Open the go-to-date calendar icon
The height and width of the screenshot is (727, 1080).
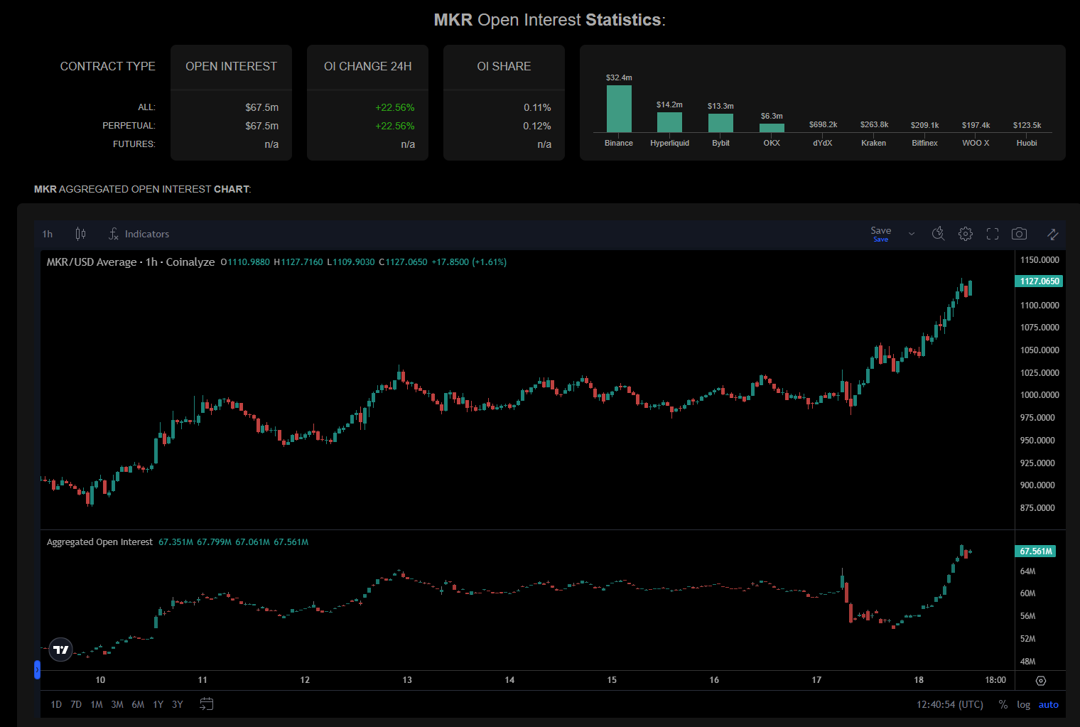click(x=206, y=704)
